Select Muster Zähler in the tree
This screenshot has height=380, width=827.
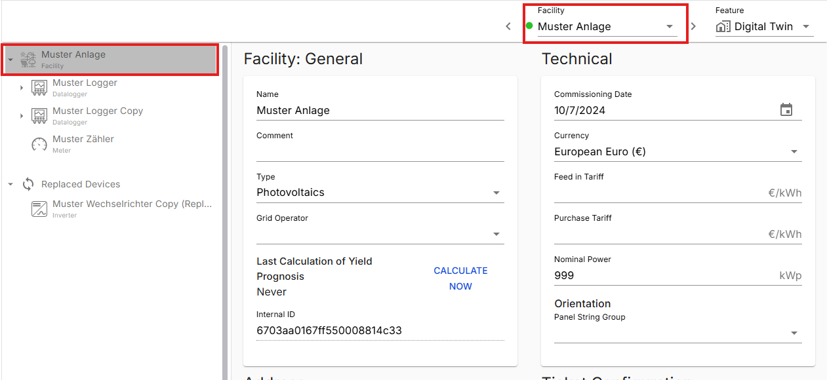tap(83, 140)
